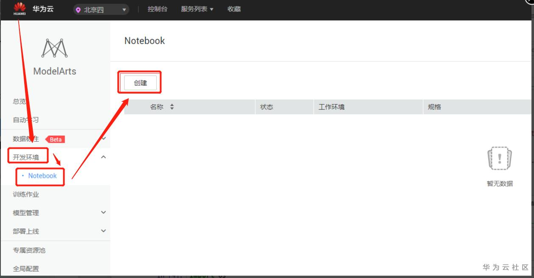Collapse the 开发环境 section chevron
This screenshot has width=534, height=278.
pyautogui.click(x=103, y=157)
